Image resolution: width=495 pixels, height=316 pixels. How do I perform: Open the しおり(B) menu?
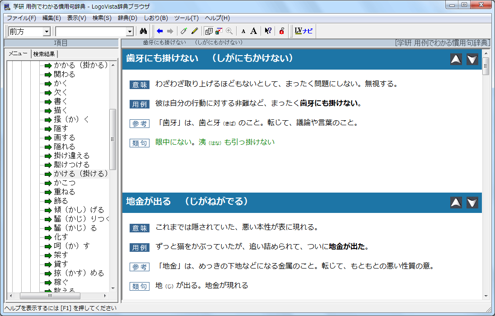click(x=155, y=18)
